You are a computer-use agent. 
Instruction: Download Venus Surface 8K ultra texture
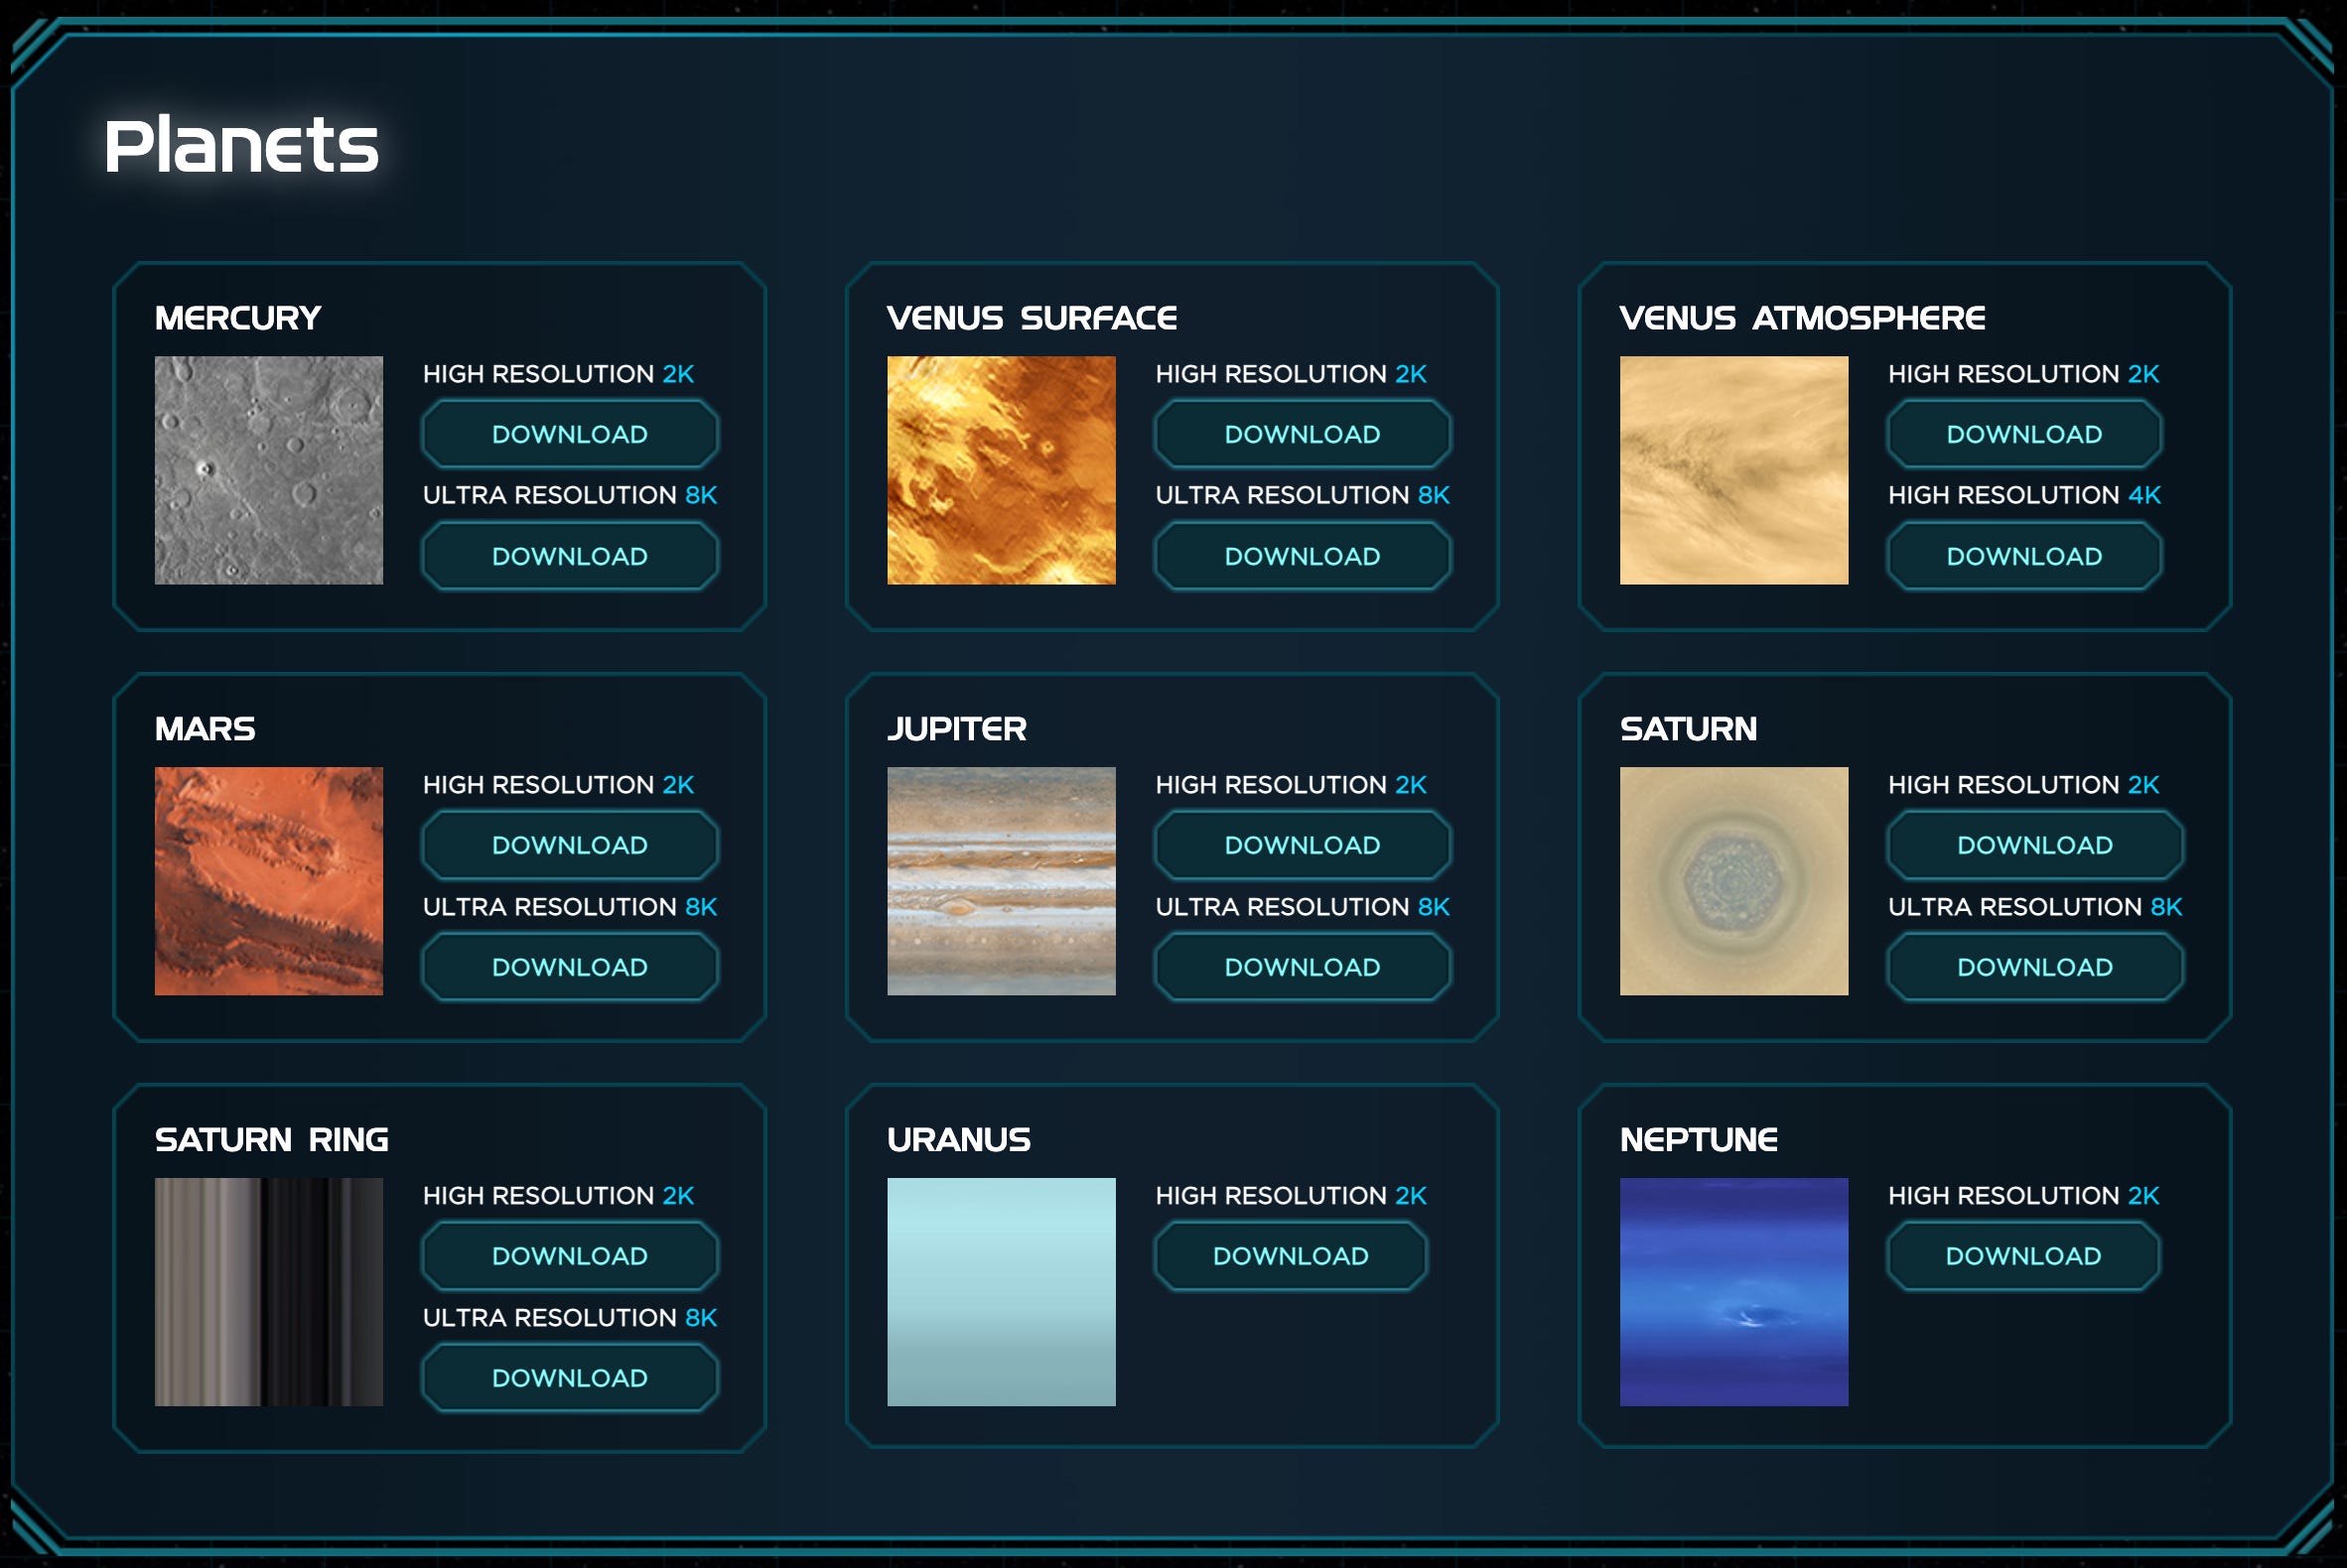(x=1302, y=556)
